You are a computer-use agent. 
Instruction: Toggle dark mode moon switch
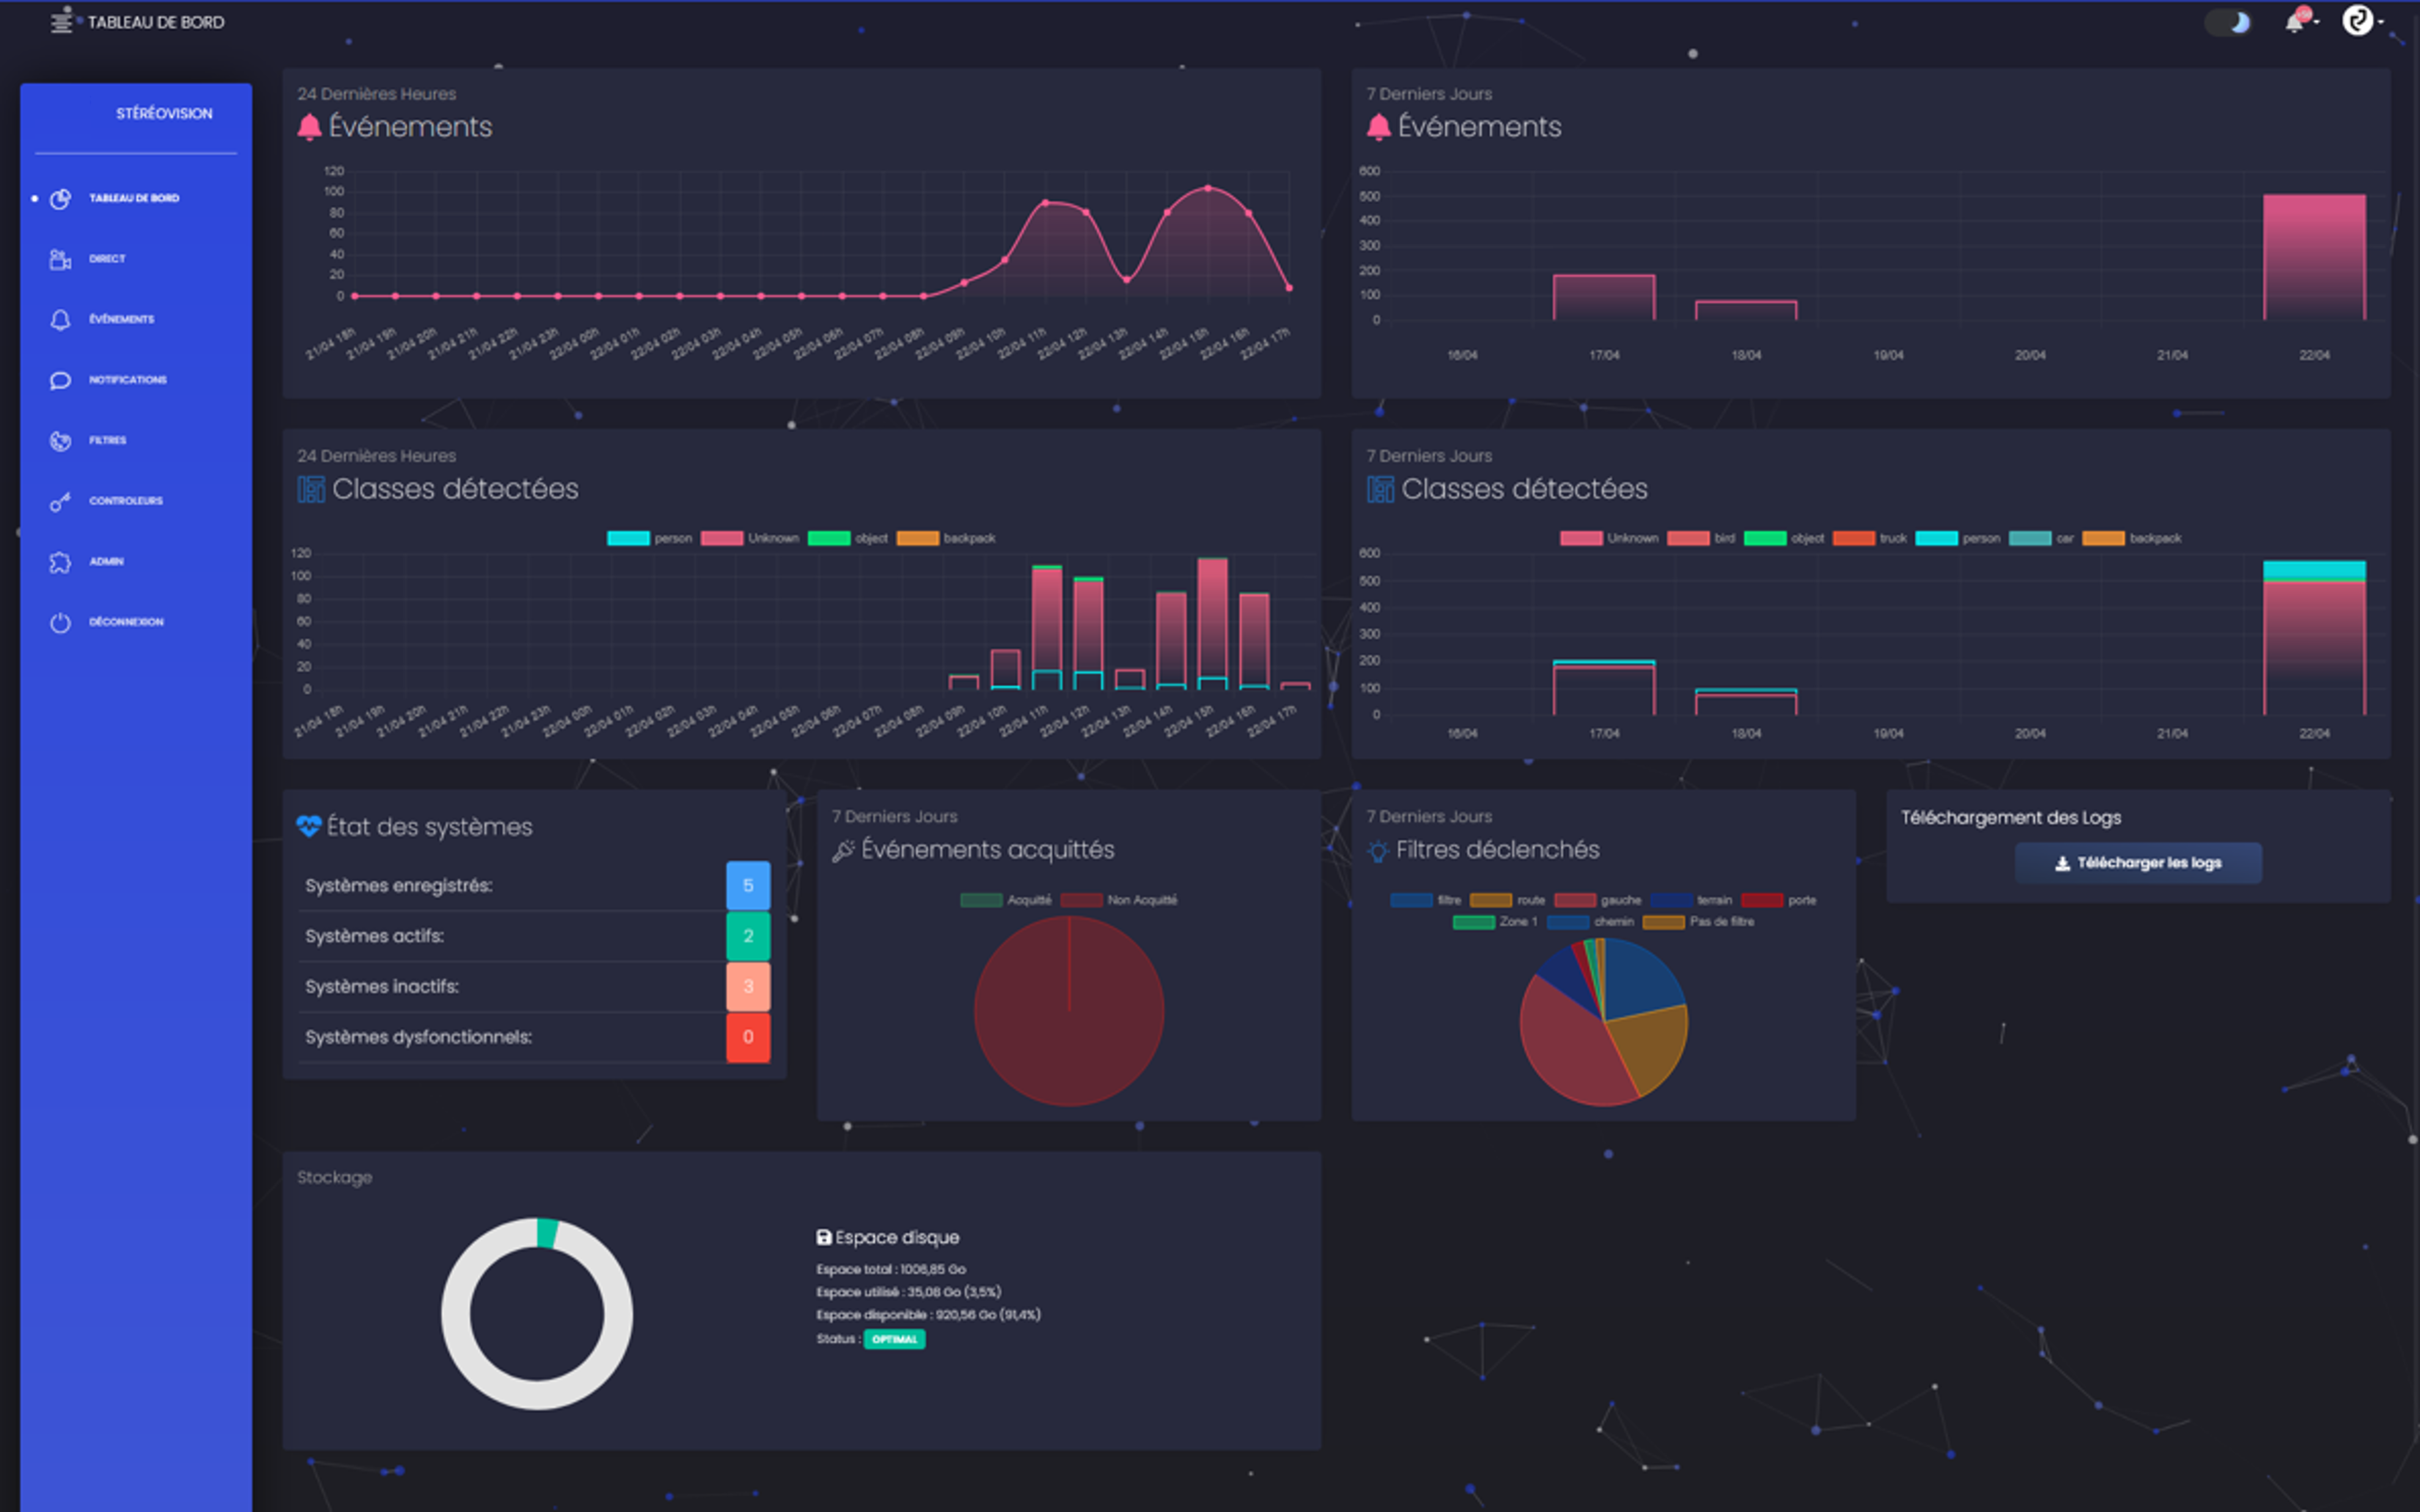(x=2228, y=22)
